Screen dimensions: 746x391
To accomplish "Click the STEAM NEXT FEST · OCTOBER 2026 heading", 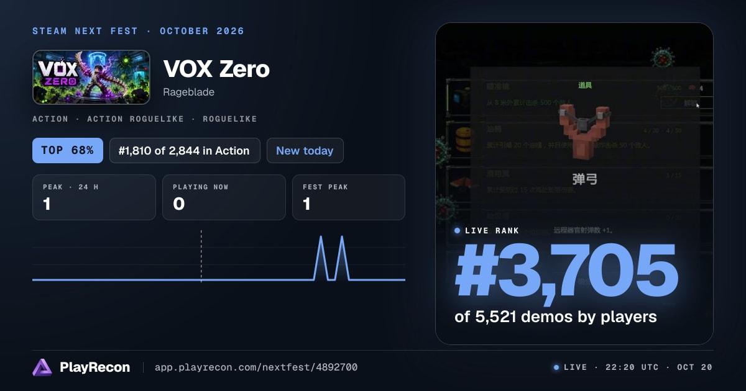I will 138,31.
